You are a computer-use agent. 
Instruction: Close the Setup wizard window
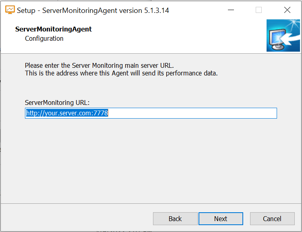[x=287, y=10]
